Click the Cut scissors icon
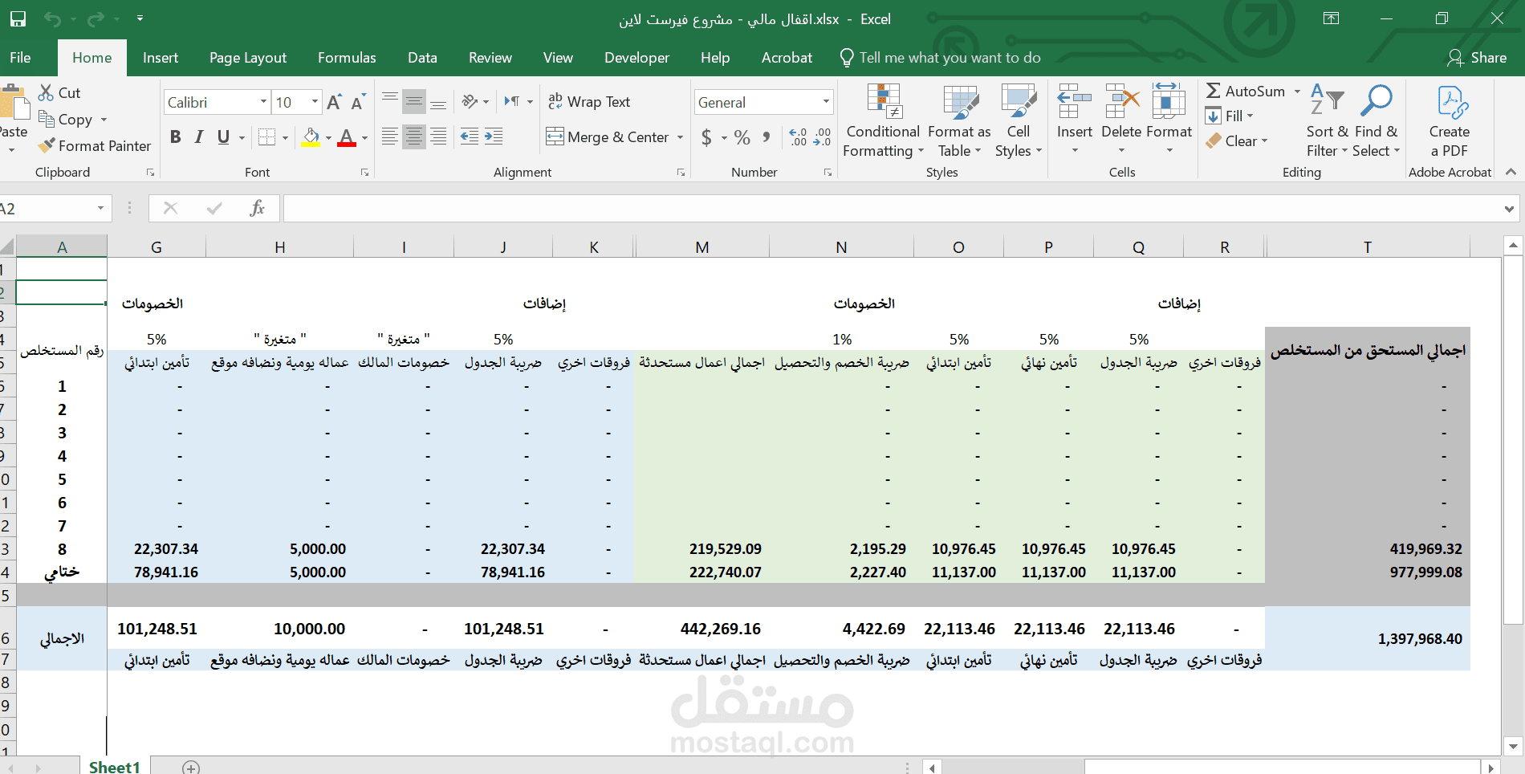Screen dimensions: 1525x774 [46, 92]
